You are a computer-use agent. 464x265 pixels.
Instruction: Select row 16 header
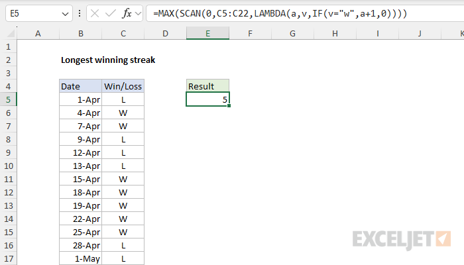point(8,246)
